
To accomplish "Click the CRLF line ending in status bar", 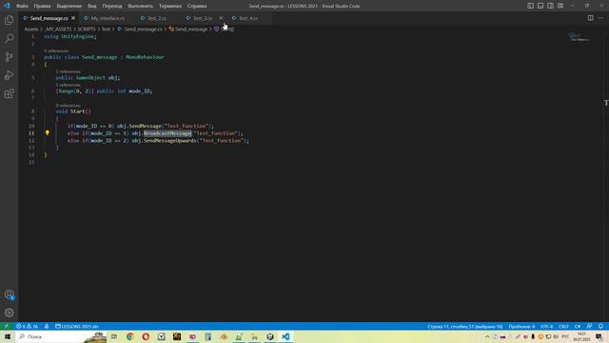I will point(563,326).
